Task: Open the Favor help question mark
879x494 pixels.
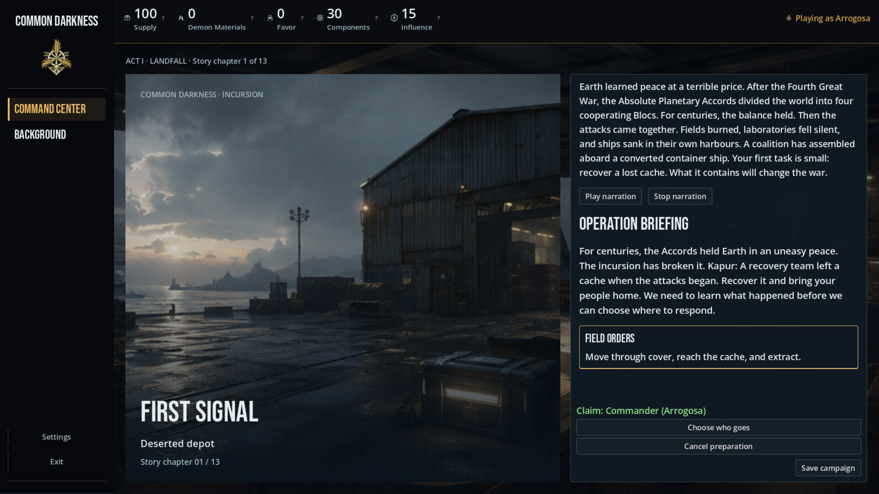Action: [x=302, y=18]
